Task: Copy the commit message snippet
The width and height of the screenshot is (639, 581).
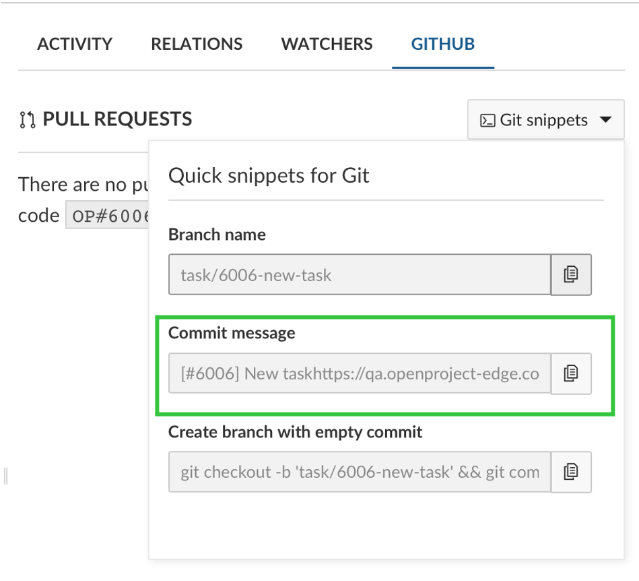Action: tap(571, 373)
